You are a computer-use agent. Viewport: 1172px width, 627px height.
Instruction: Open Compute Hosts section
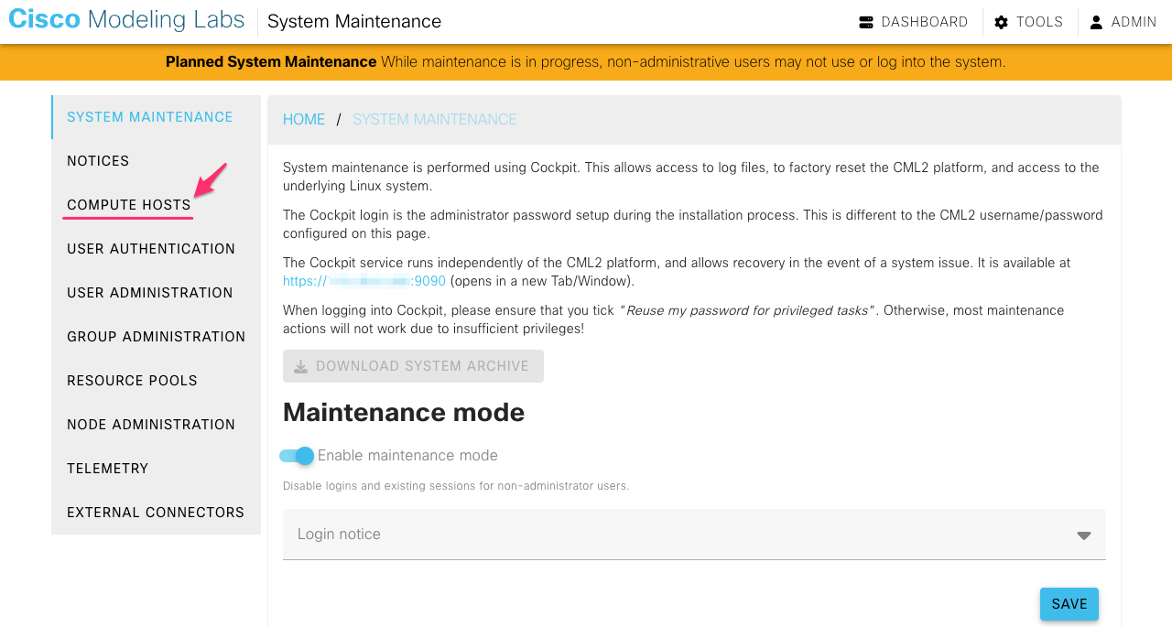click(157, 205)
